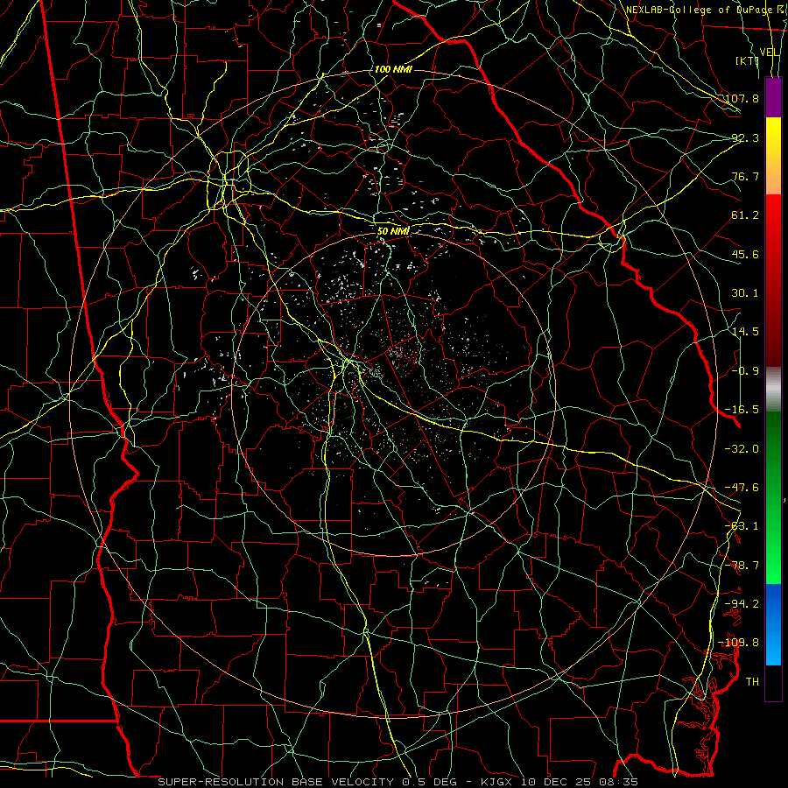Click the -94.2 legend value
Screen dimensions: 788x788
click(742, 604)
